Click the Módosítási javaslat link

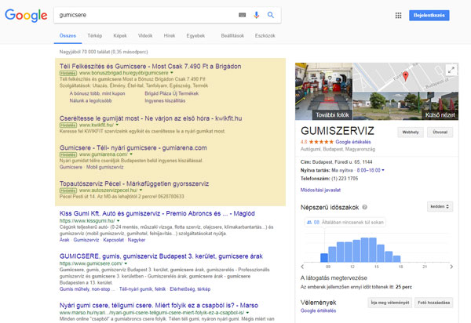coord(320,190)
